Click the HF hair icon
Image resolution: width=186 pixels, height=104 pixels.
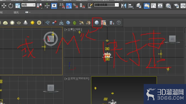[81, 22]
